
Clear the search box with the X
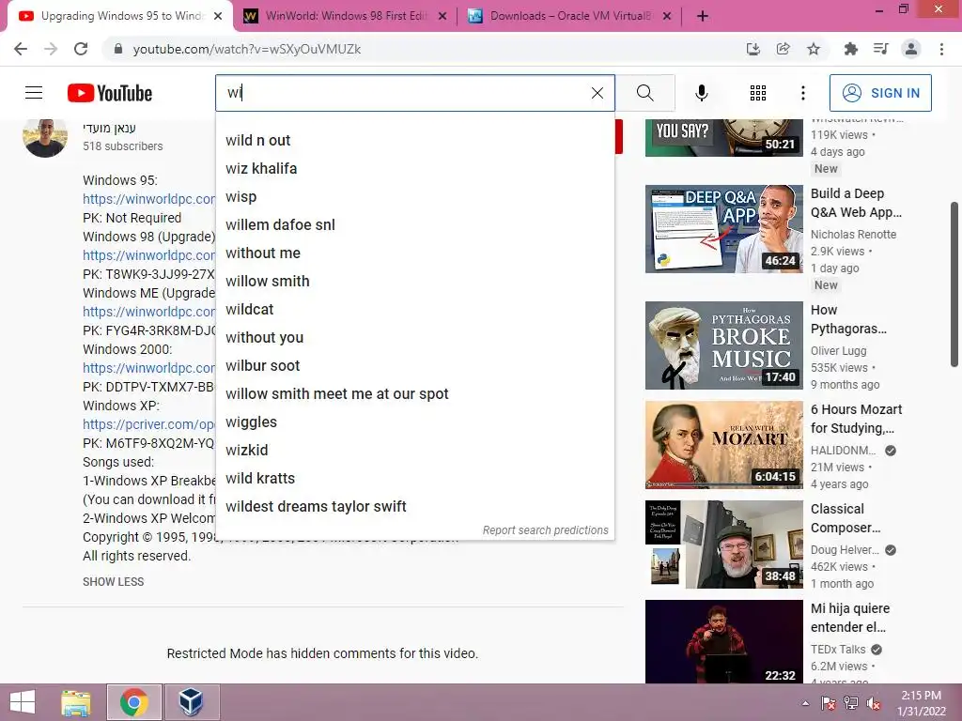[597, 93]
